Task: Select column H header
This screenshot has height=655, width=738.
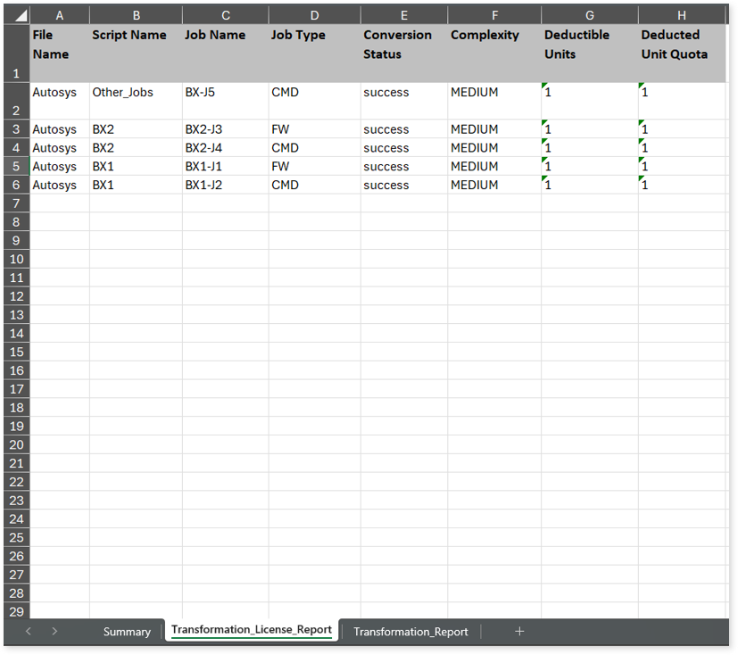Action: (x=681, y=15)
